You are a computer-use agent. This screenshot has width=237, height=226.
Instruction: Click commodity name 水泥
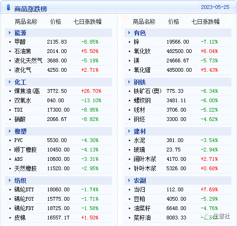139,140
